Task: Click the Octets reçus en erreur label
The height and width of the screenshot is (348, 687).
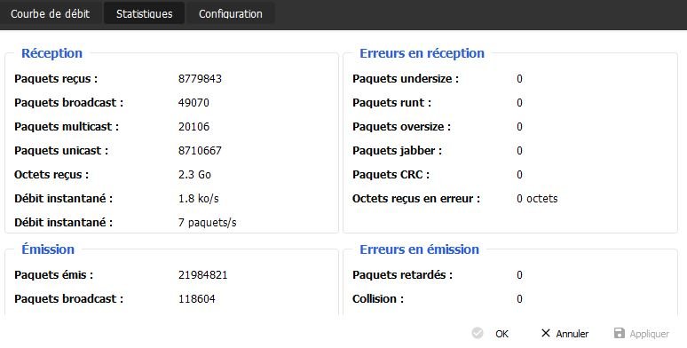Action: click(416, 199)
